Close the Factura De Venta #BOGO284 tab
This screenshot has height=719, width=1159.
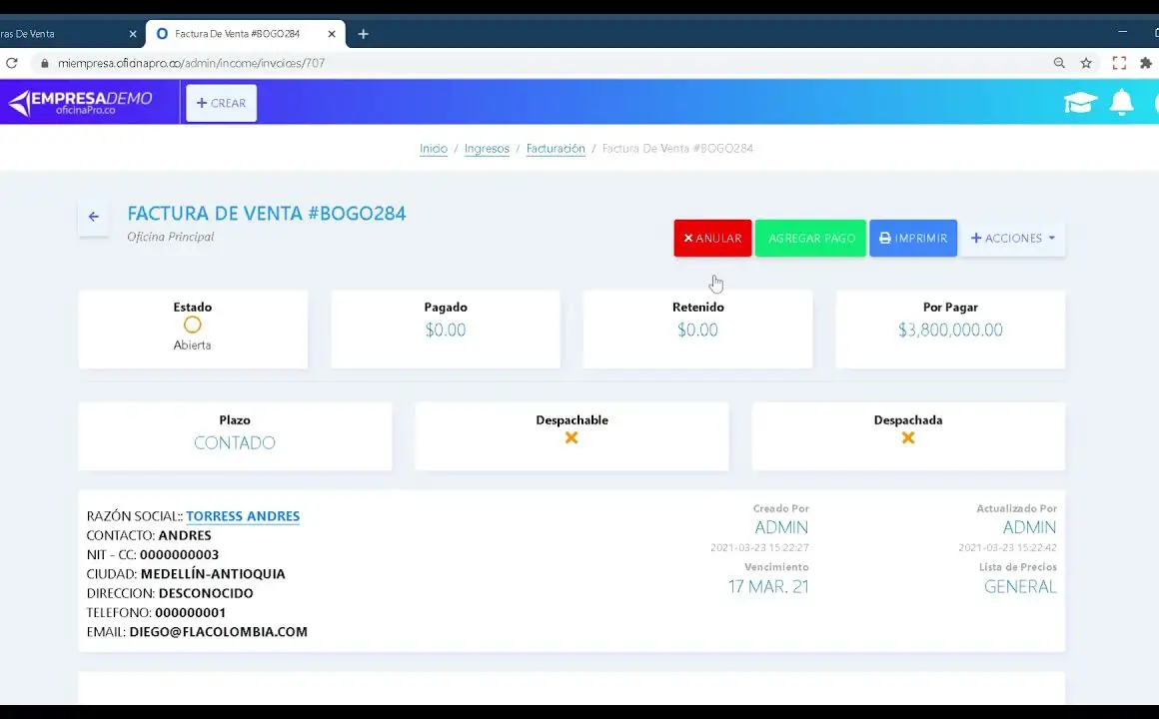click(x=332, y=34)
